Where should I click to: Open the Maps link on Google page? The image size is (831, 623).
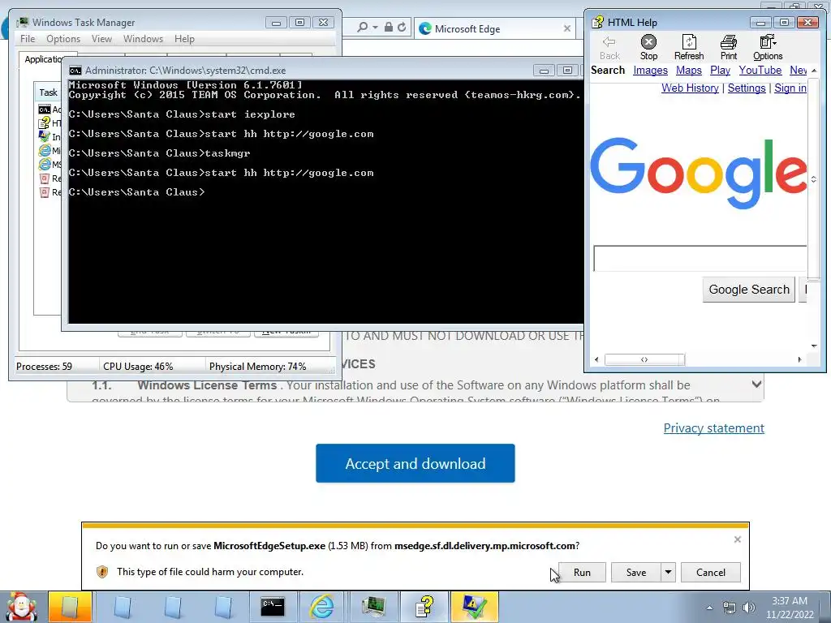pos(688,71)
